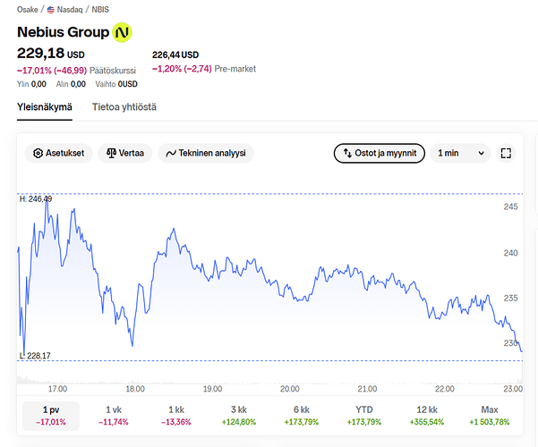538x447 pixels.
Task: Open Tekninen analyysi
Action: pos(206,153)
